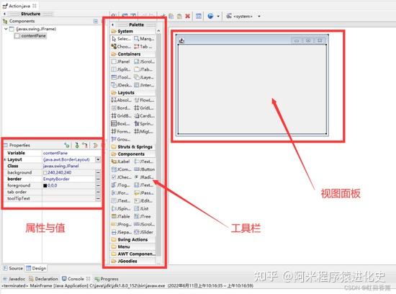The width and height of the screenshot is (396, 294).
Task: Select the JToggleButton palette entry
Action: pyautogui.click(x=121, y=185)
